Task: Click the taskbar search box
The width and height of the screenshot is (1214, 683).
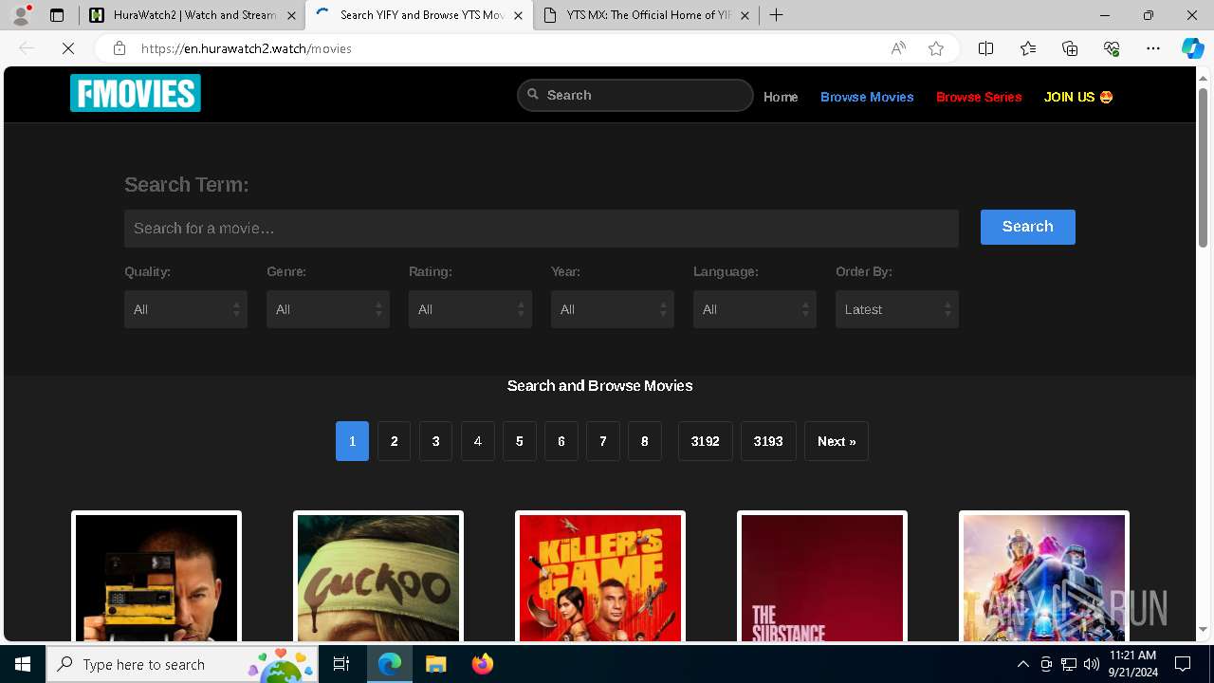Action: click(183, 664)
